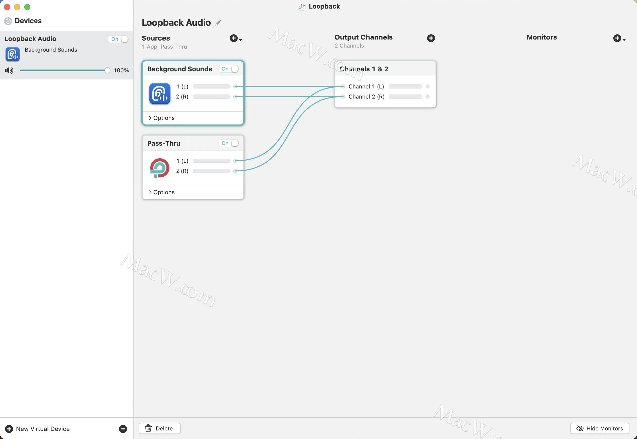Viewport: 637px width, 439px height.
Task: Open the add source plus menu under Sources
Action: point(236,38)
